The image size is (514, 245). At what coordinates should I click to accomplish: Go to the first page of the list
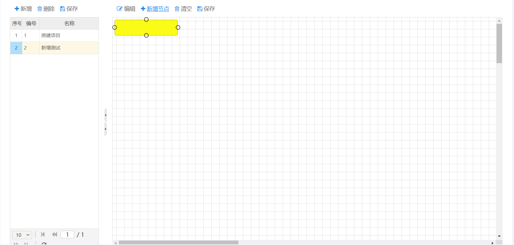pos(43,235)
